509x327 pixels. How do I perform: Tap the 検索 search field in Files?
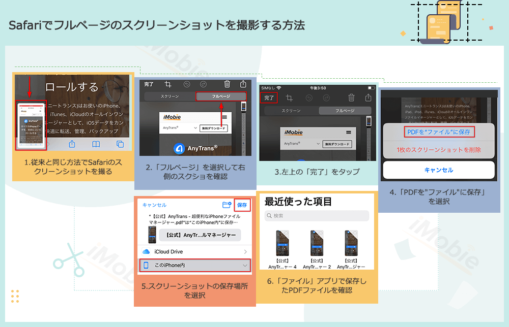pos(317,216)
